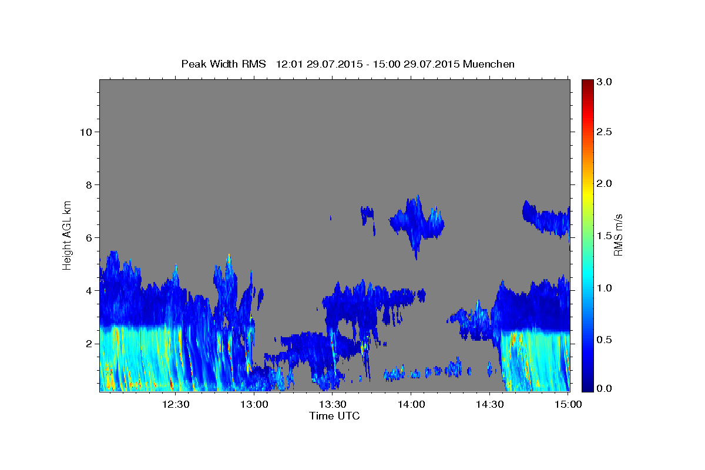Click the 15:00 time tick label
Viewport: 705px width, 470px height.
567,404
